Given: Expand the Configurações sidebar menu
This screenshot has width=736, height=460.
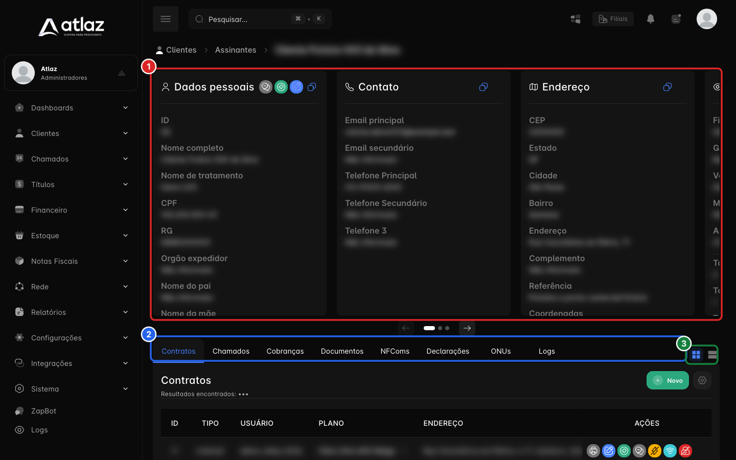Looking at the screenshot, I should [x=72, y=338].
